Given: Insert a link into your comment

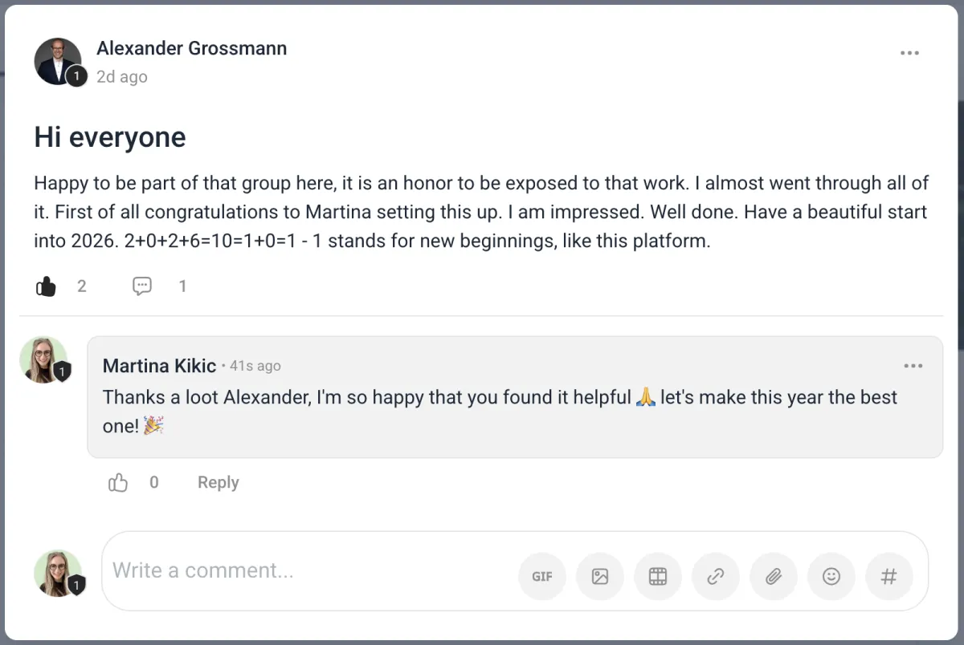Looking at the screenshot, I should pos(716,576).
